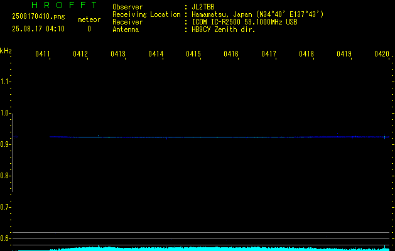Click the 0414 time marker
The height and width of the screenshot is (251, 395).
pyautogui.click(x=156, y=54)
